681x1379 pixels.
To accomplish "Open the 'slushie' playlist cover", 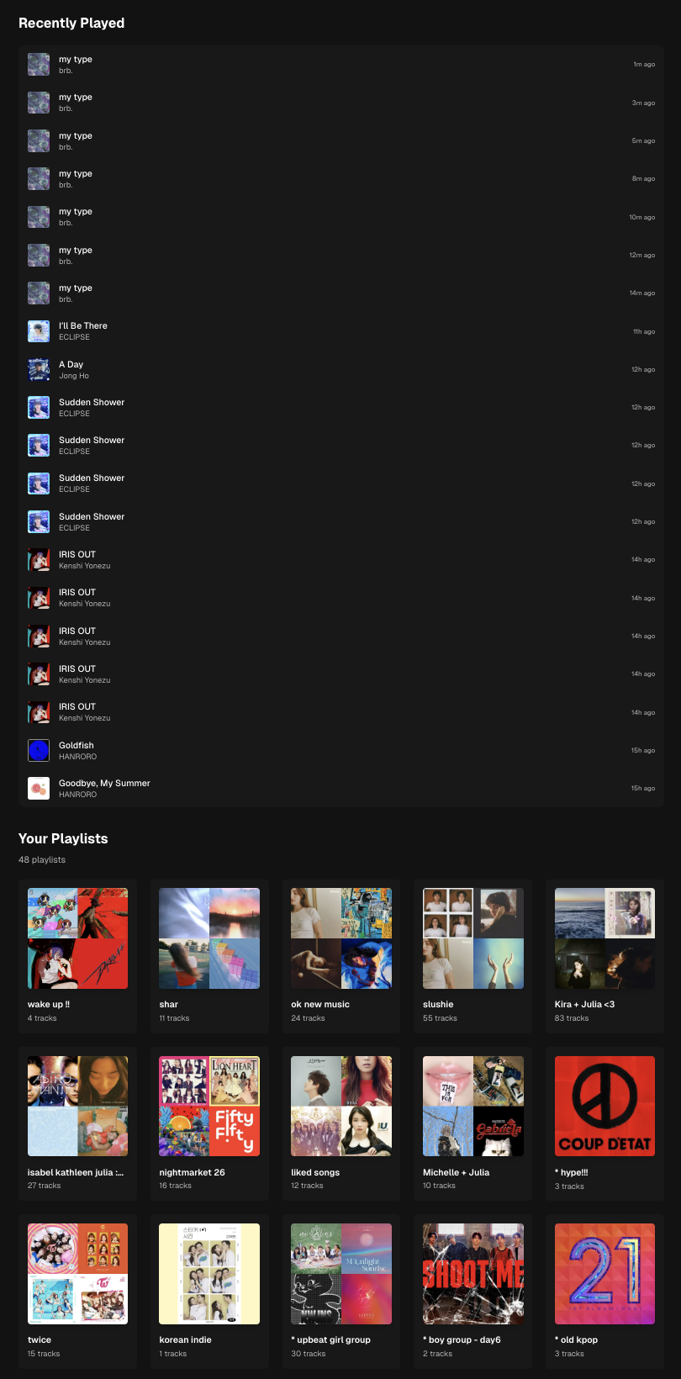I will pyautogui.click(x=473, y=938).
